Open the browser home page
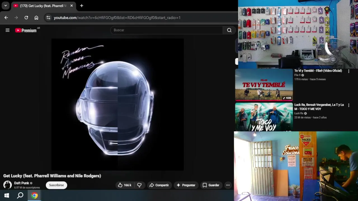358x201 pixels. [36, 18]
